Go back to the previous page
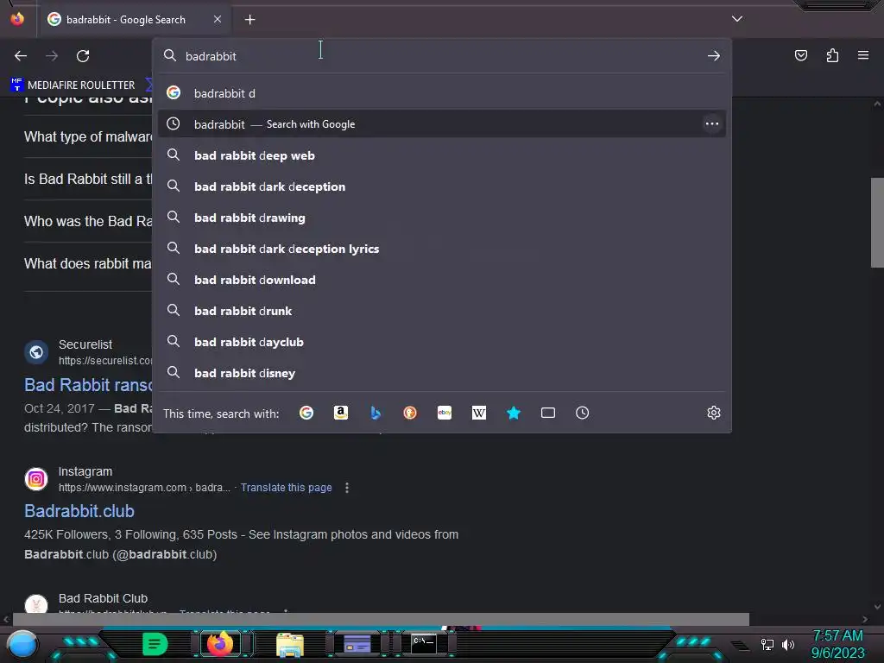 pos(21,56)
